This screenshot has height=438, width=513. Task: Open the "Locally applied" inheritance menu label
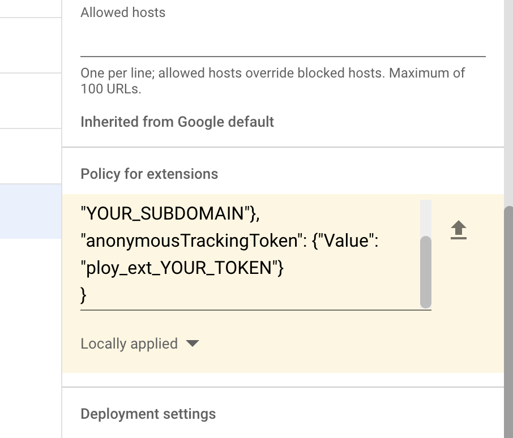[129, 343]
